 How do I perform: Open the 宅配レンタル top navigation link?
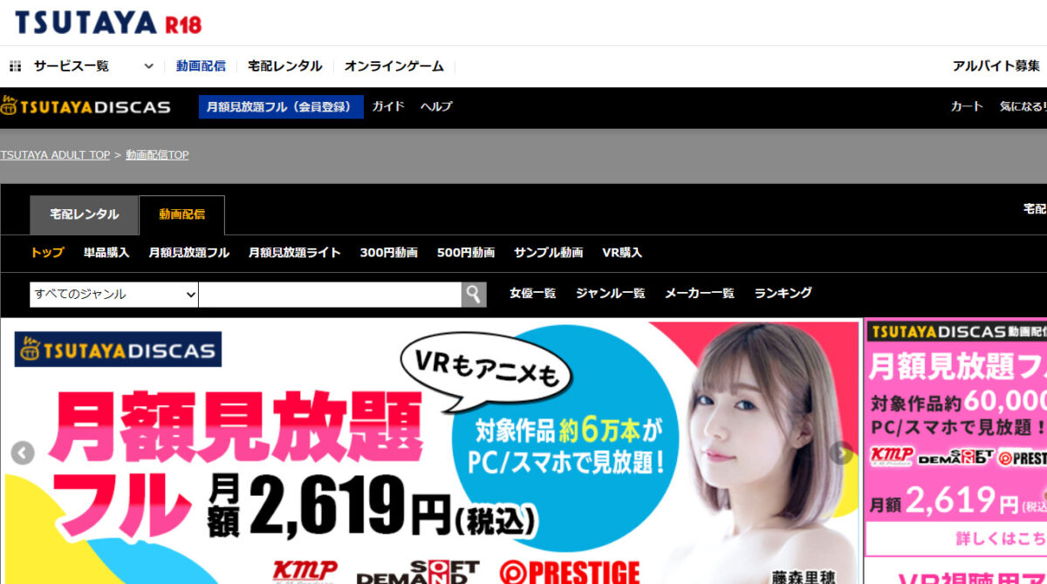(x=285, y=66)
